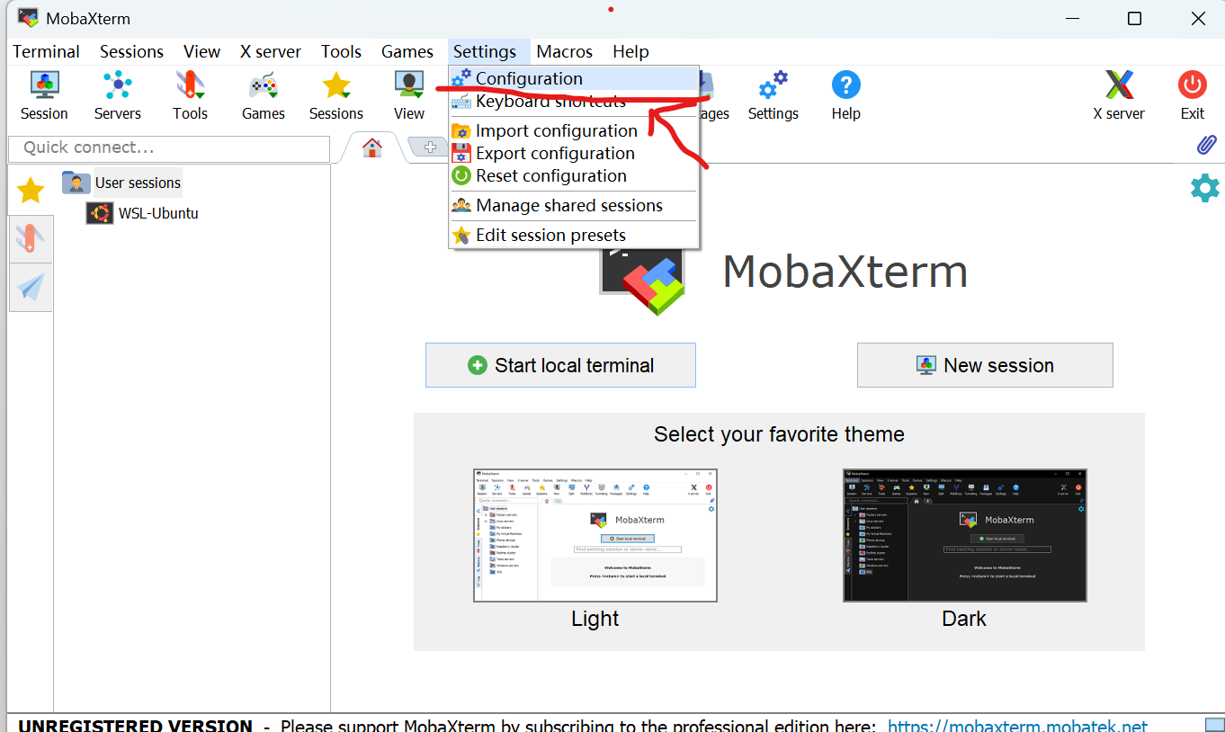This screenshot has height=732, width=1225.
Task: Choose Keyboard shortcuts from the menu
Action: (574, 101)
